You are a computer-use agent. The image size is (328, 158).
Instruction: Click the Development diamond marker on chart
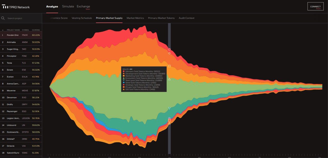169,53
